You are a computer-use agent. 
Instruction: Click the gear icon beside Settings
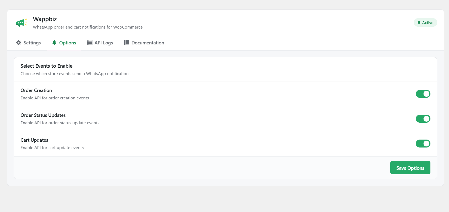click(x=19, y=43)
